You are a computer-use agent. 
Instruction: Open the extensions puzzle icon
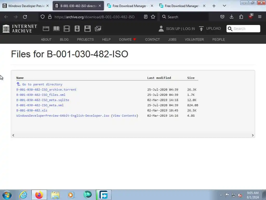(241, 17)
